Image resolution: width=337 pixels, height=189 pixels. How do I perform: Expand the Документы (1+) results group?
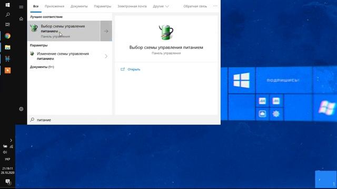(42, 67)
